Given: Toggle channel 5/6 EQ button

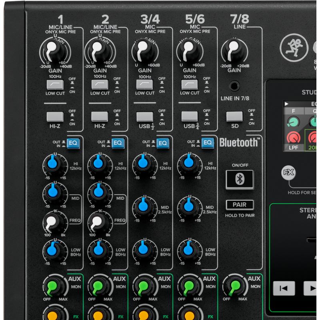Looking at the screenshot, I should (207, 143).
